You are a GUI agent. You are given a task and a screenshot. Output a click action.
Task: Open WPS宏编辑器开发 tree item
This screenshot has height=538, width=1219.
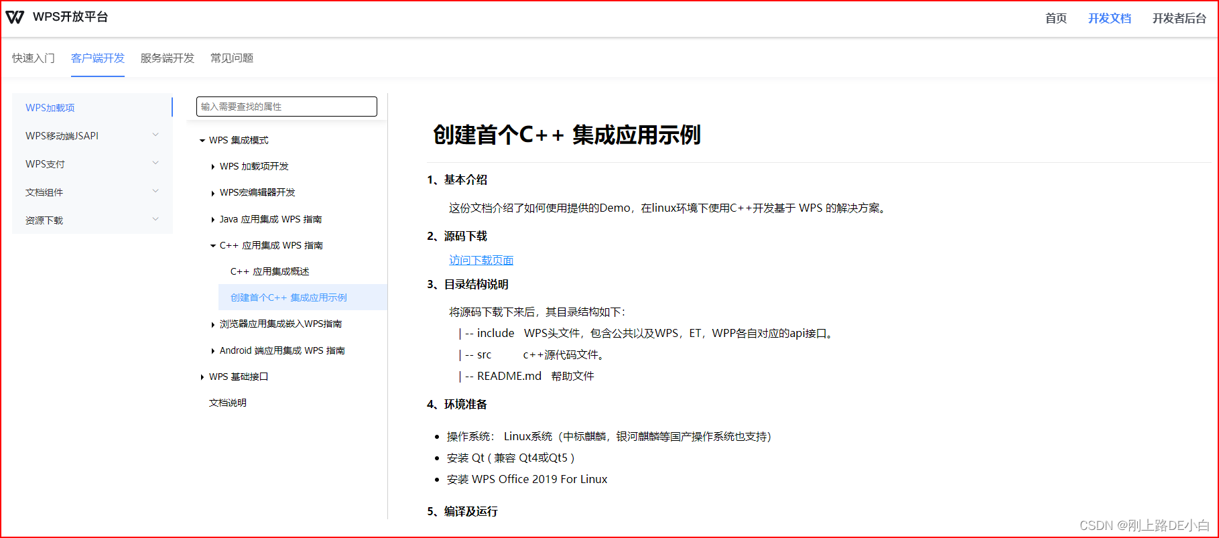[x=257, y=192]
